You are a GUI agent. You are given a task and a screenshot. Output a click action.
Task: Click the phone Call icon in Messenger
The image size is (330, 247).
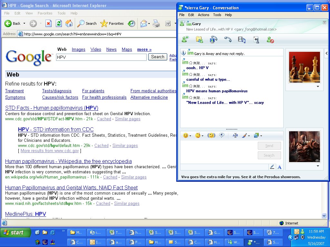click(x=228, y=39)
